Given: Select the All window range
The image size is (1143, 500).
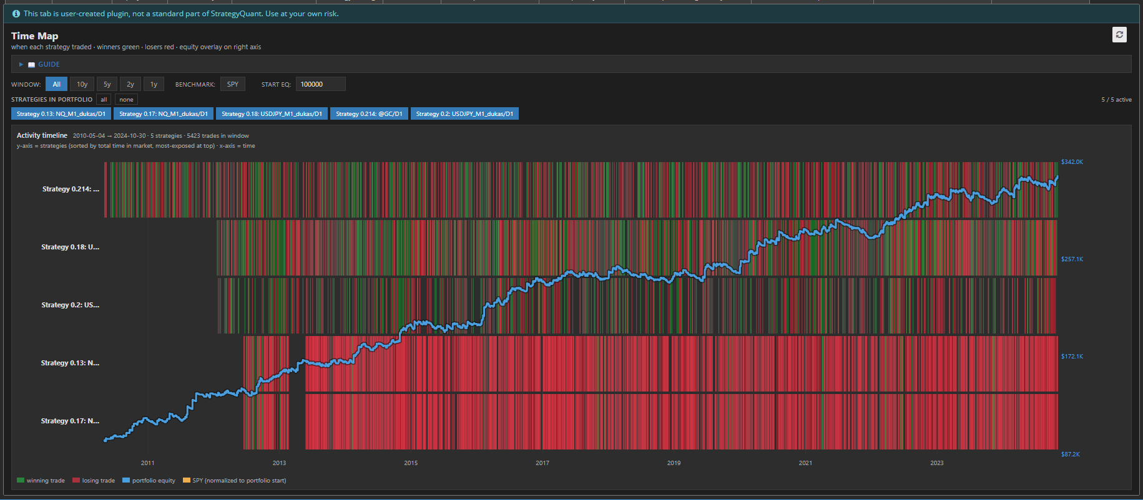Looking at the screenshot, I should point(56,84).
